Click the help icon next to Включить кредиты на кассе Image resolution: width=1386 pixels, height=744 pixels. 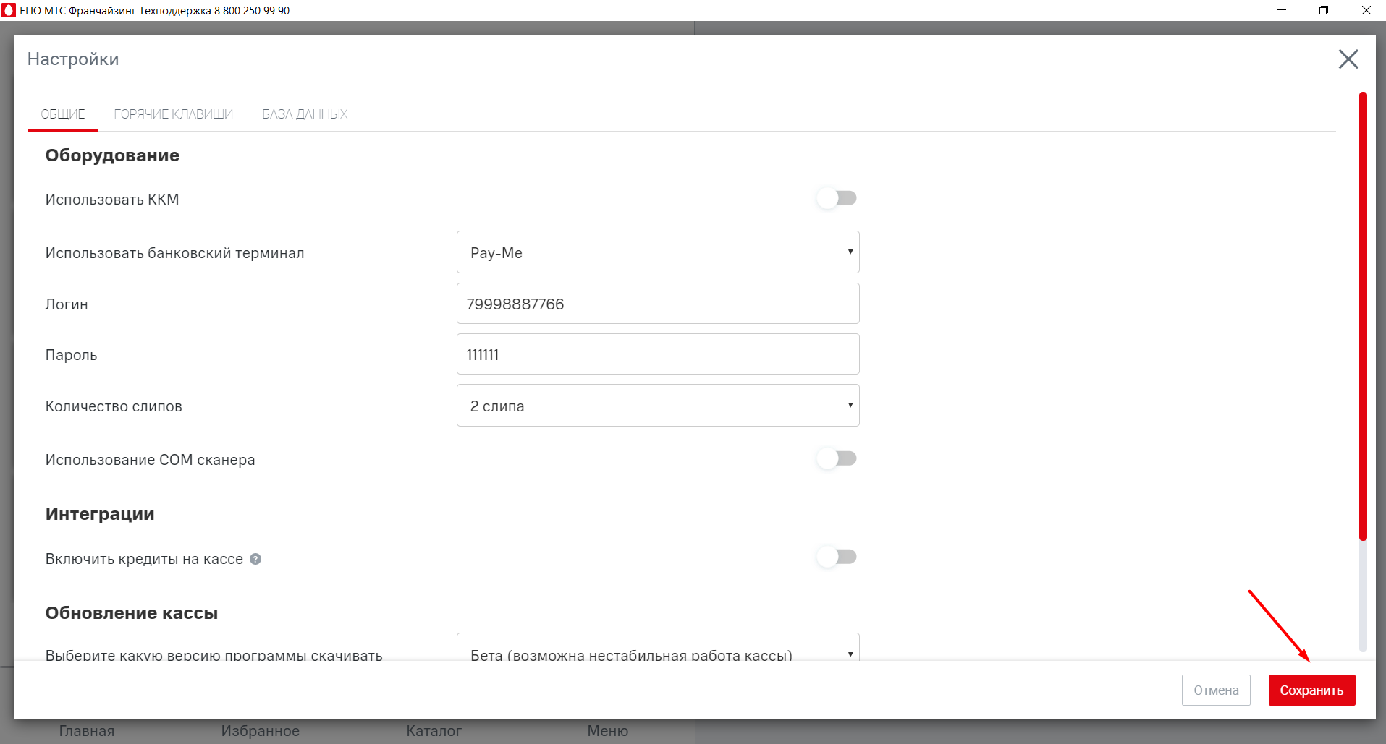pos(255,559)
